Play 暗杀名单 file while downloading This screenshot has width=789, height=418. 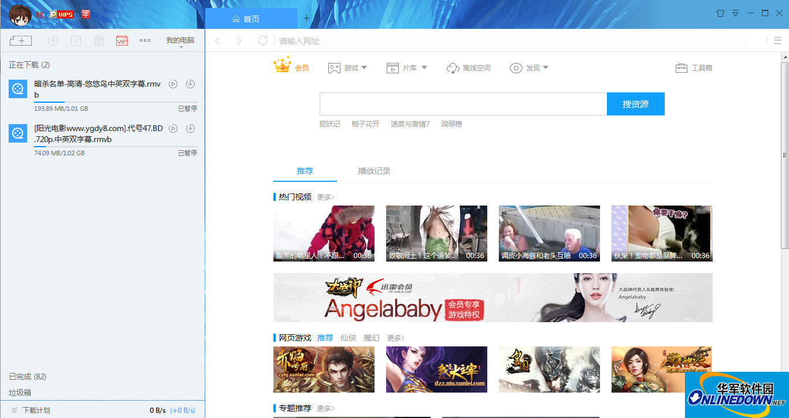pyautogui.click(x=173, y=84)
